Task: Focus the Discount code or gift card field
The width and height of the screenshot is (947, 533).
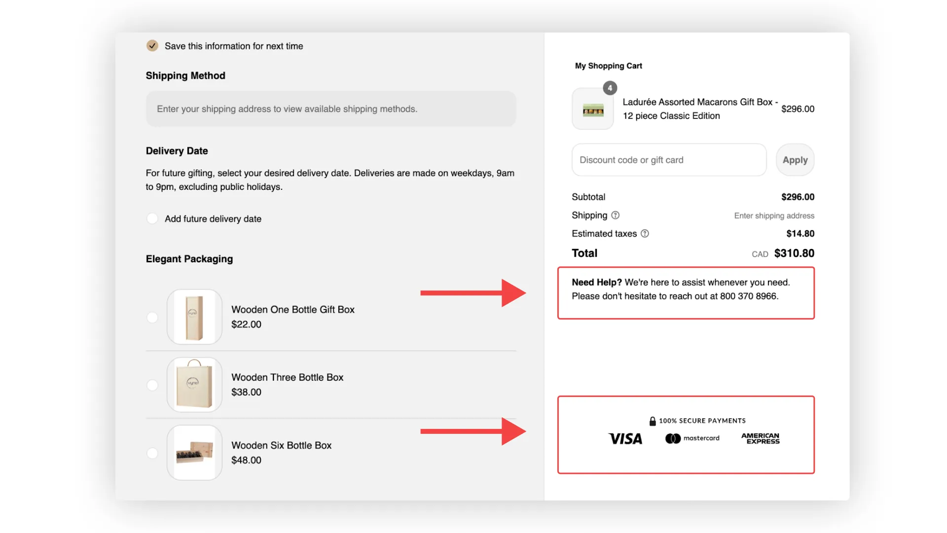Action: [x=669, y=160]
